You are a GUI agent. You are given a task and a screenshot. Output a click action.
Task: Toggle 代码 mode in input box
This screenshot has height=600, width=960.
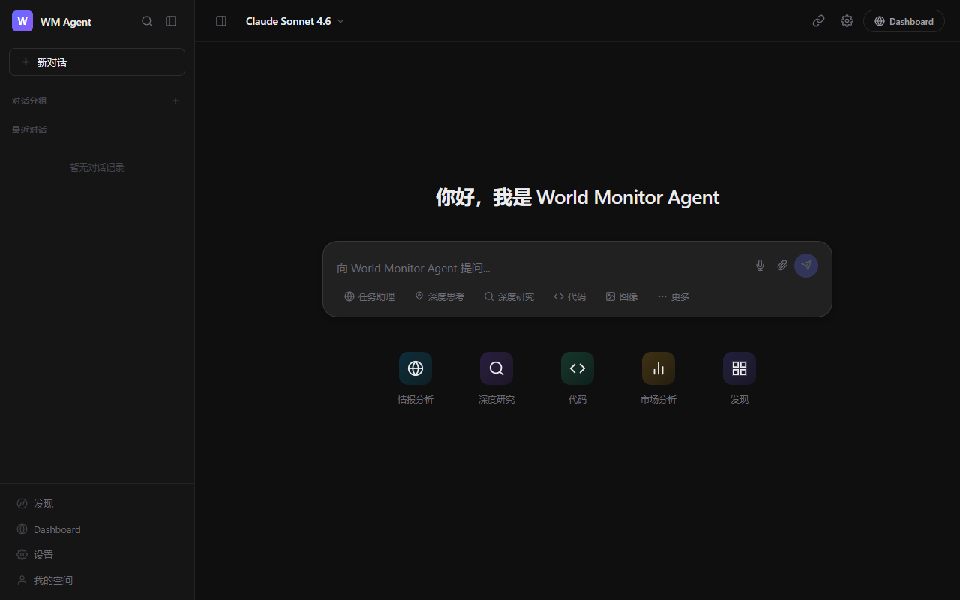click(x=570, y=296)
